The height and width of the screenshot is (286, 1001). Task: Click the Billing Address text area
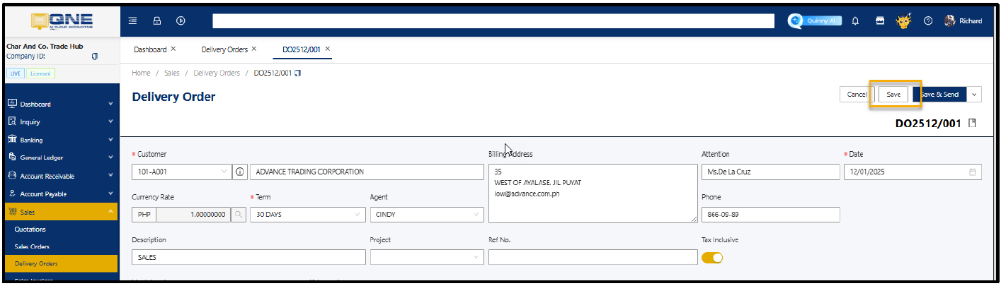pos(593,193)
